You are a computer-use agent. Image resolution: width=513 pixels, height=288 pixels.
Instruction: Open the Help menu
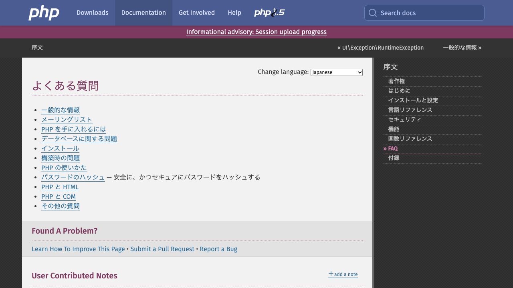pyautogui.click(x=234, y=13)
